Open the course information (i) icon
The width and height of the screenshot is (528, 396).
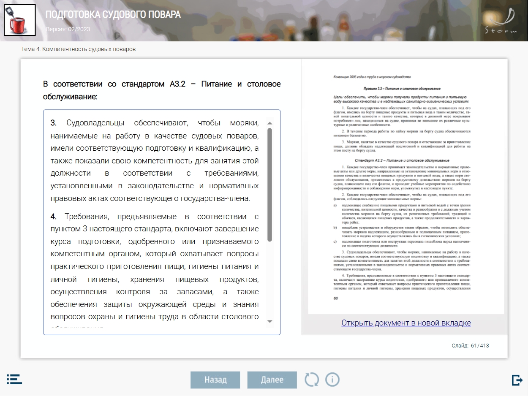[332, 380]
